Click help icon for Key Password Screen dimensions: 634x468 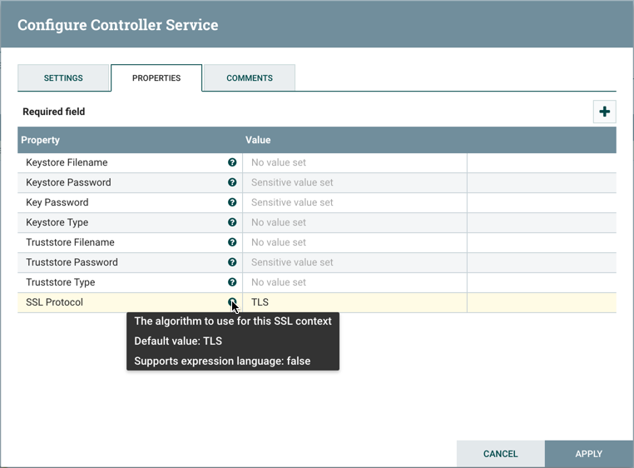[232, 202]
